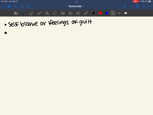Insert an image with the photo tool
This screenshot has width=153, height=115.
point(70,13)
